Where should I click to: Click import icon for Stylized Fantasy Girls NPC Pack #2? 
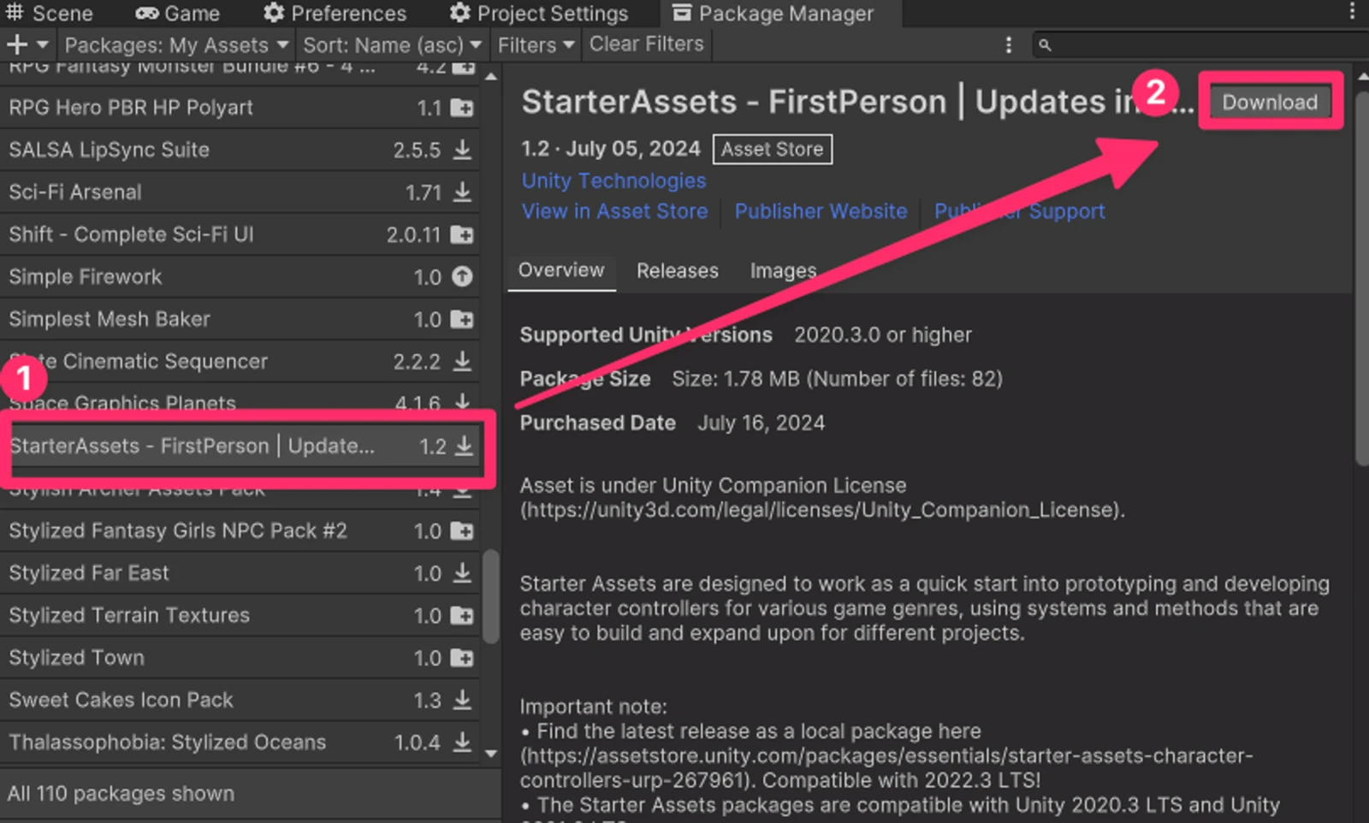pos(462,530)
